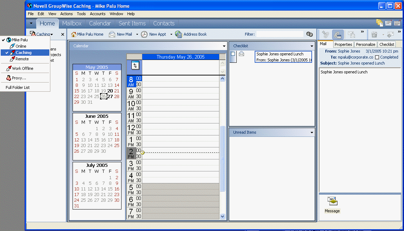Select May 20 in the May 2005 calendar

pos(110,91)
